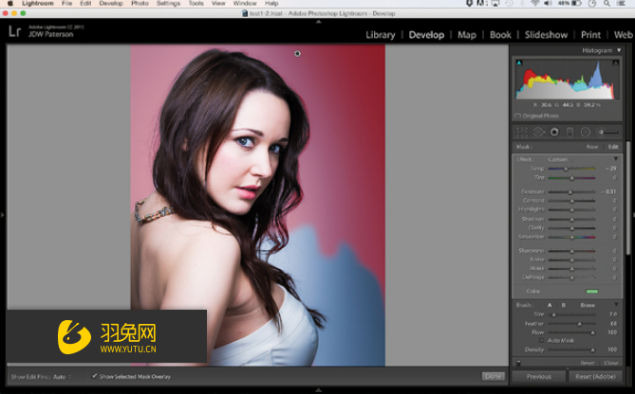Open the File menu
This screenshot has width=635, height=394.
click(66, 3)
